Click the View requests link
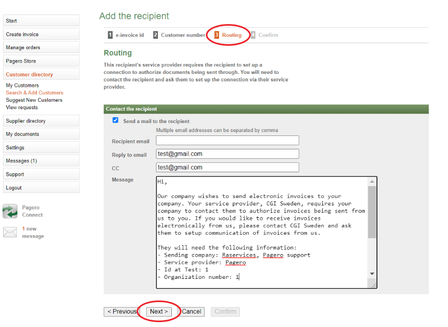The image size is (448, 327). point(22,107)
